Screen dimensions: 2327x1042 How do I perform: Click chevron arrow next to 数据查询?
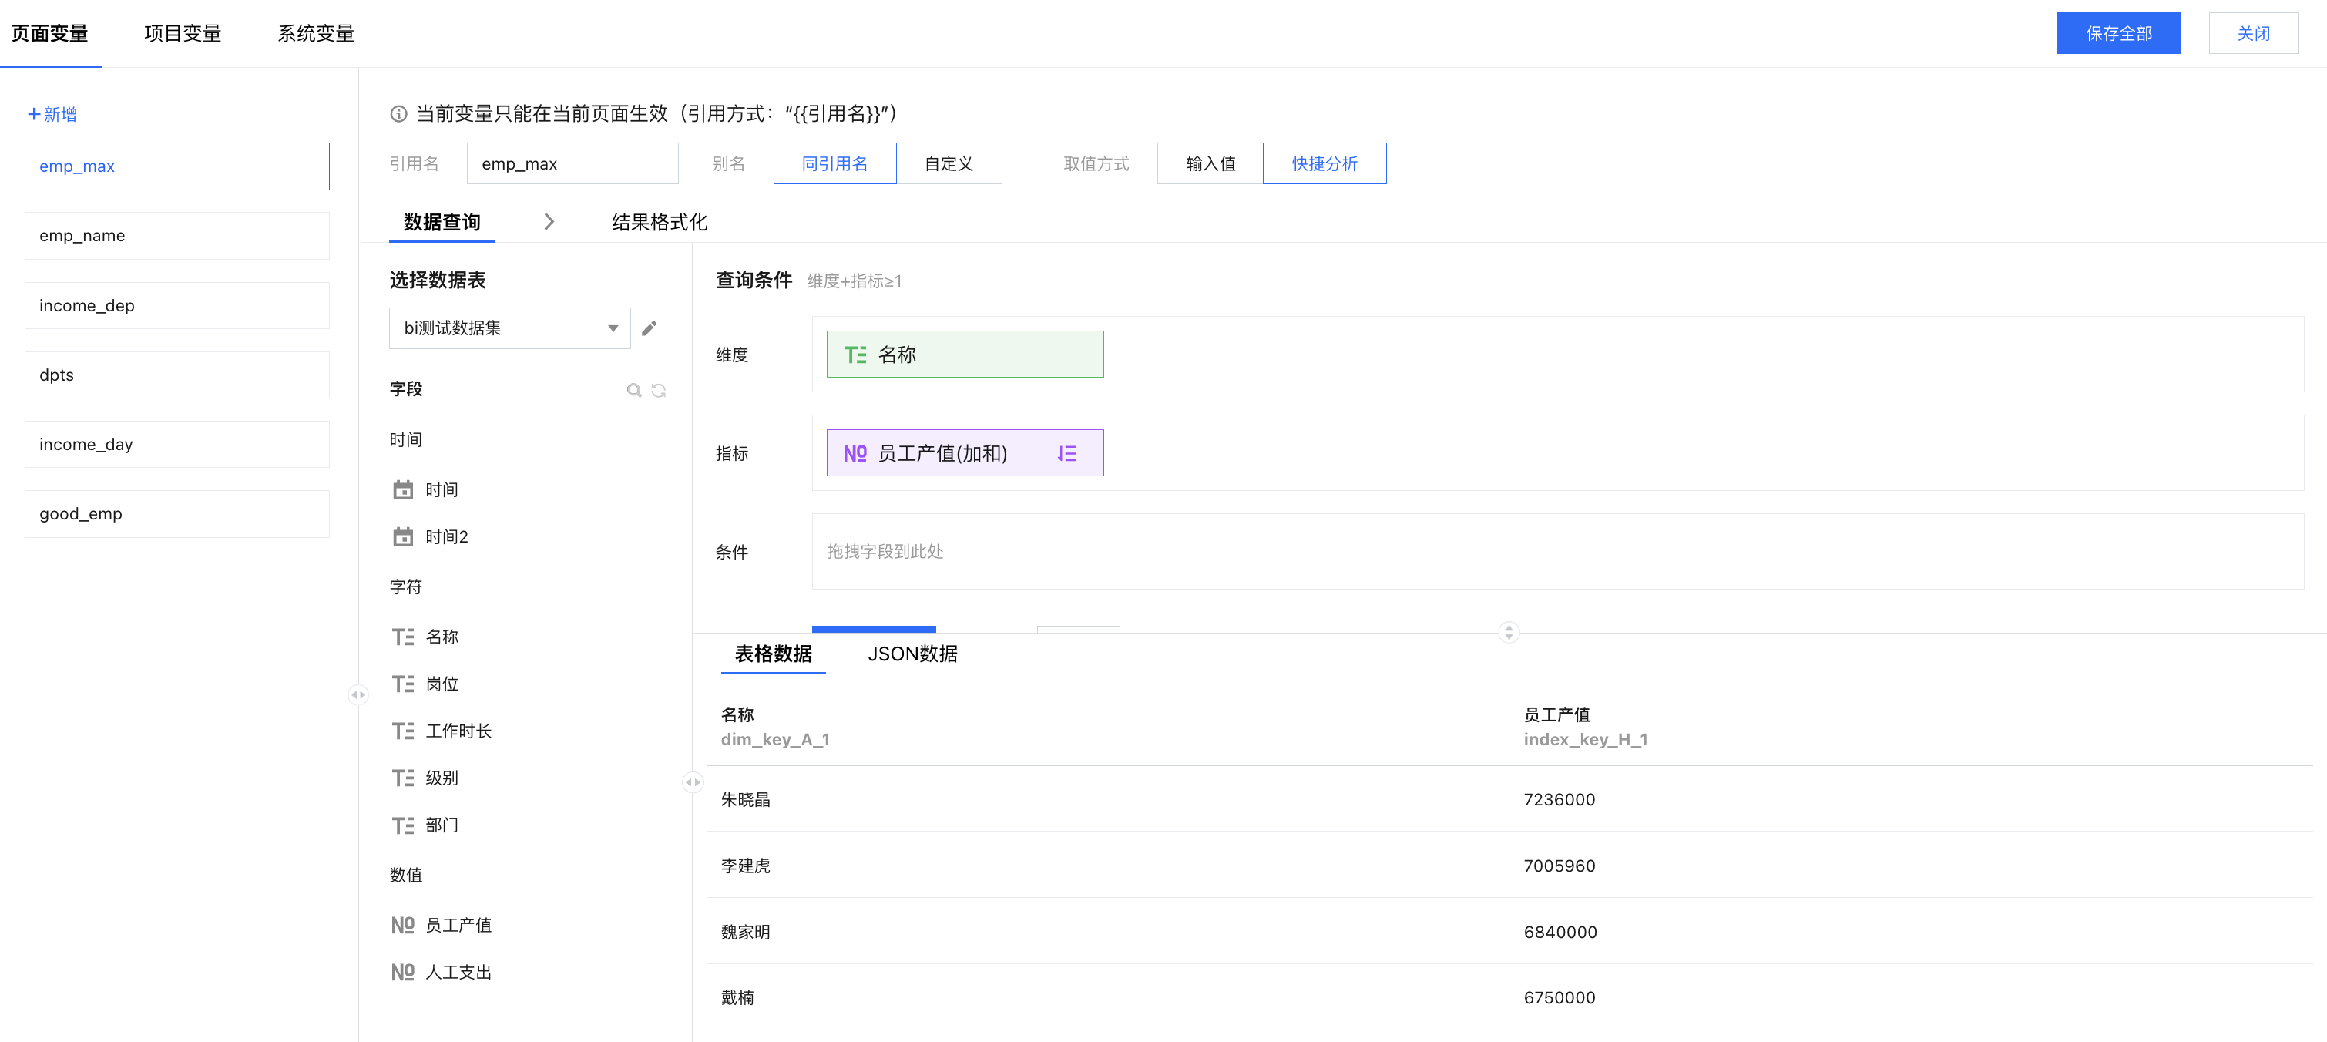pyautogui.click(x=549, y=222)
